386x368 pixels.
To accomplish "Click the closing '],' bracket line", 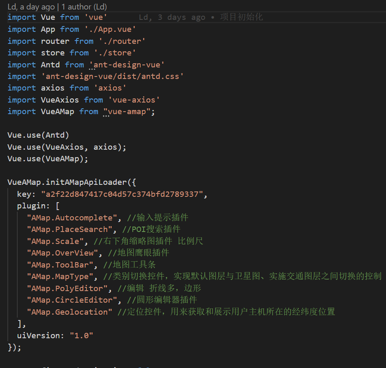I will [x=22, y=324].
